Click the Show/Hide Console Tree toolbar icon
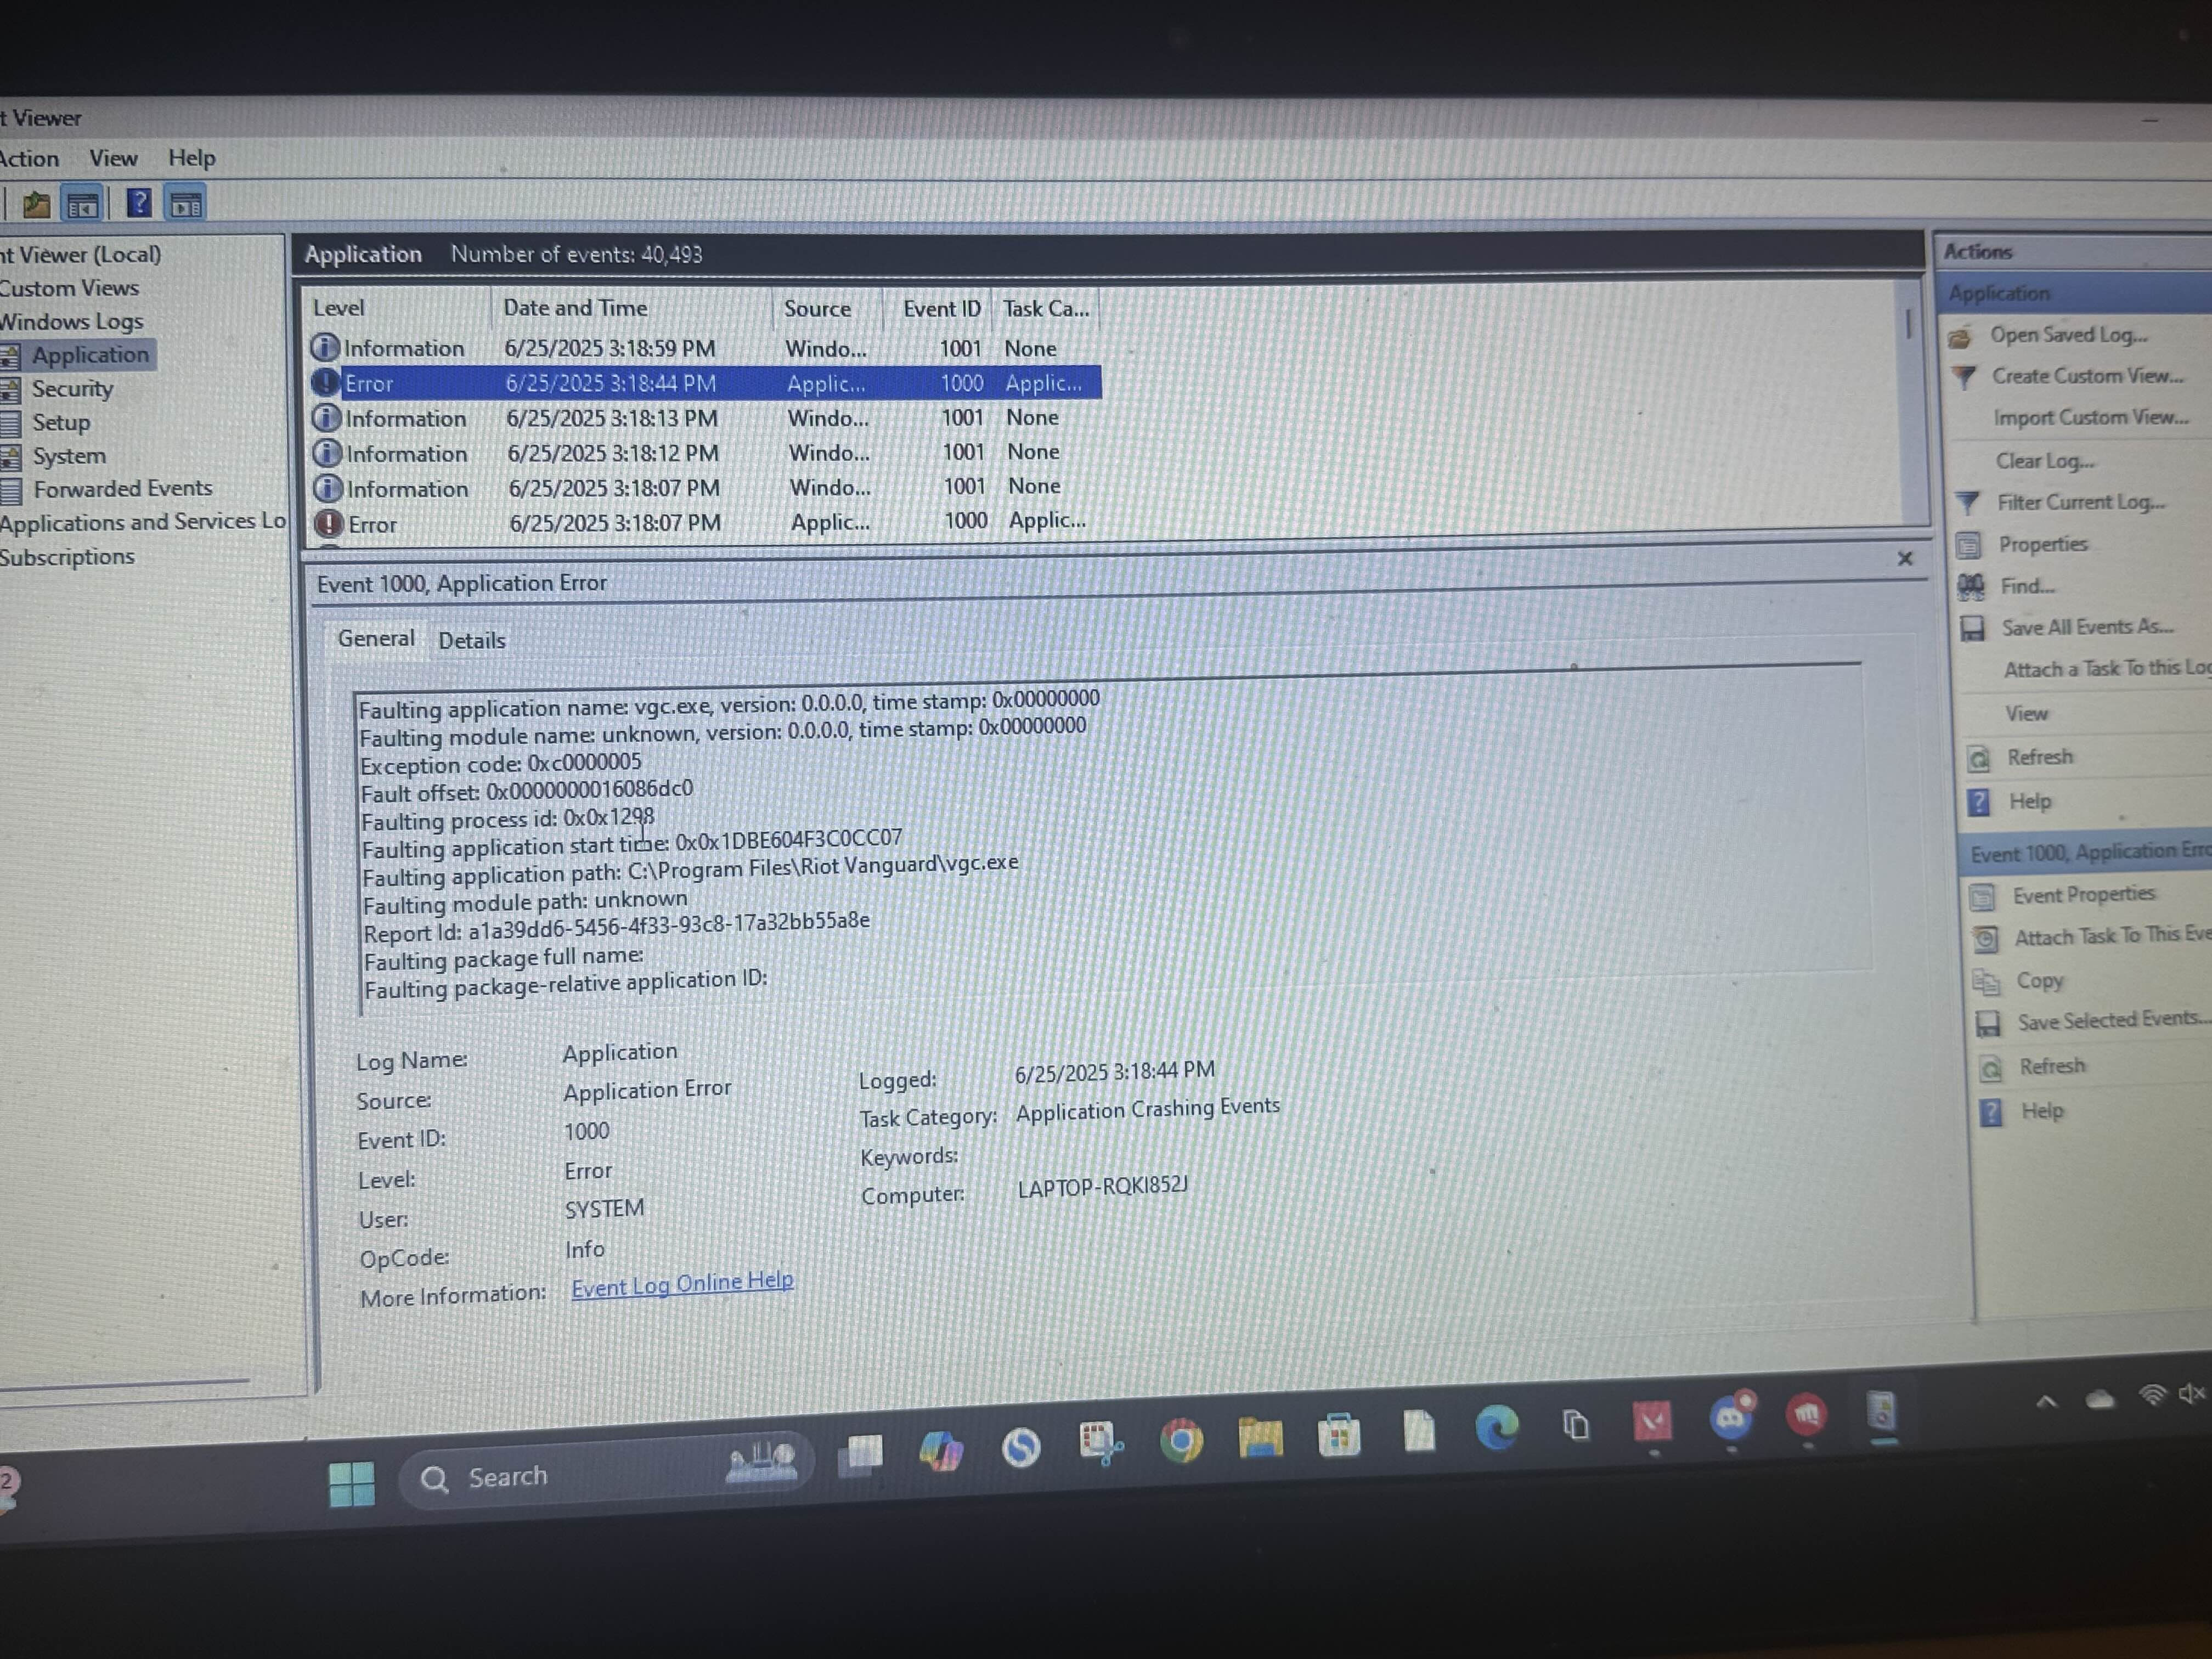 [x=82, y=206]
